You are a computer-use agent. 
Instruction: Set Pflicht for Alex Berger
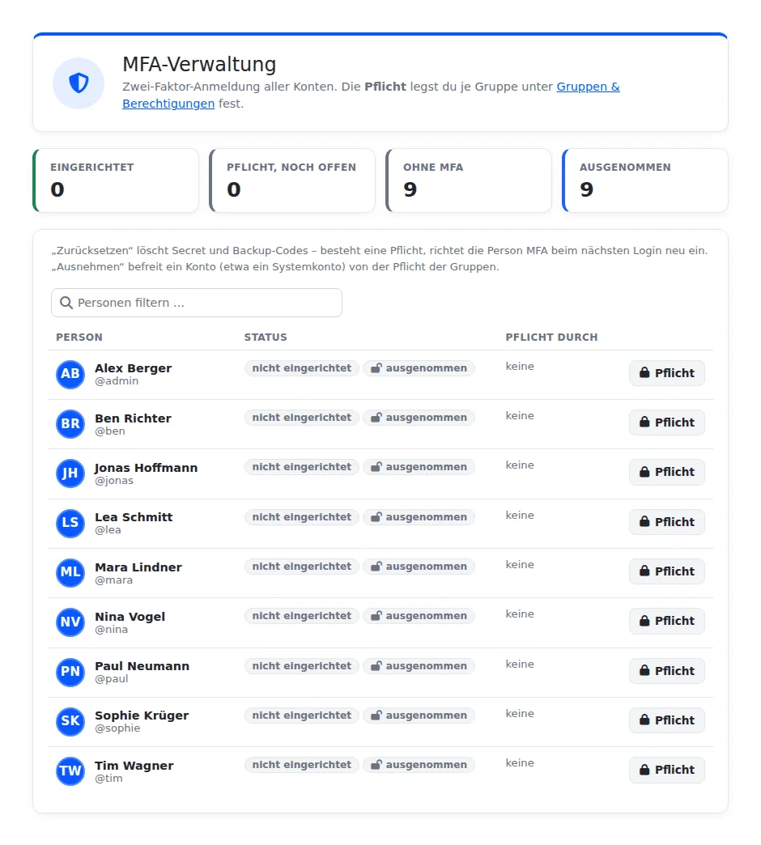666,373
